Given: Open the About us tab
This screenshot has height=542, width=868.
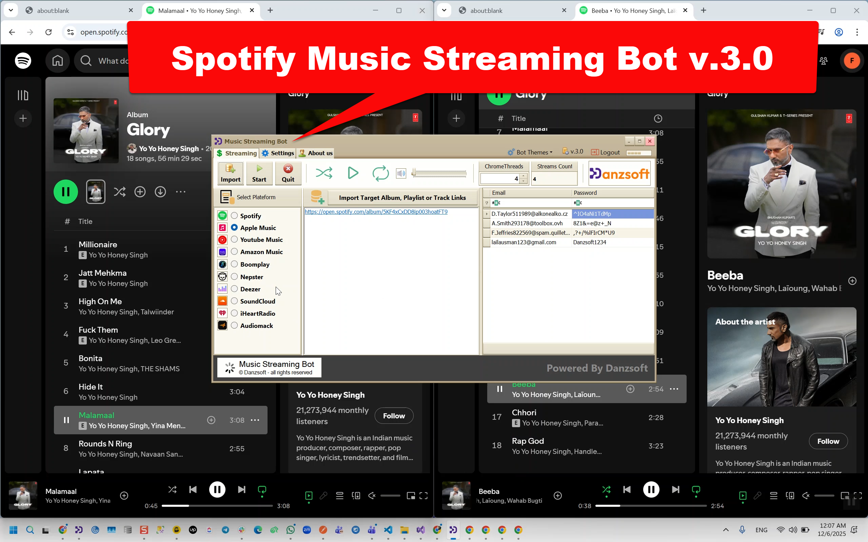Looking at the screenshot, I should point(316,153).
